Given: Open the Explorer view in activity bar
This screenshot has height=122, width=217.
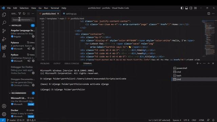Looking at the screenshot, I should click(x=4, y=15).
